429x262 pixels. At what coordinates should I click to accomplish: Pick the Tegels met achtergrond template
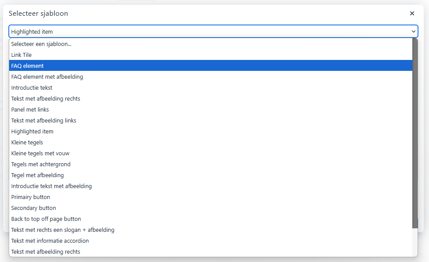(x=41, y=164)
